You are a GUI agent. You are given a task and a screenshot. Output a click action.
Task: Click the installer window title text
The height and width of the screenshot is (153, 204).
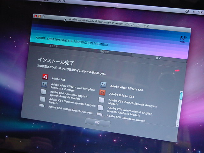(x=109, y=23)
